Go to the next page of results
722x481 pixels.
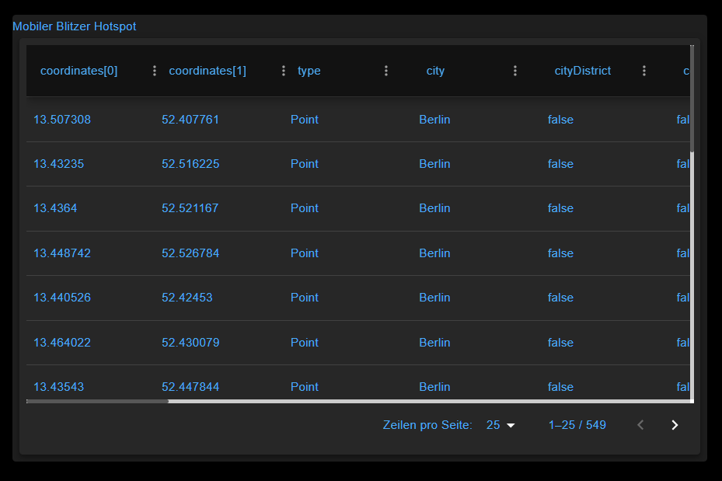(x=674, y=425)
